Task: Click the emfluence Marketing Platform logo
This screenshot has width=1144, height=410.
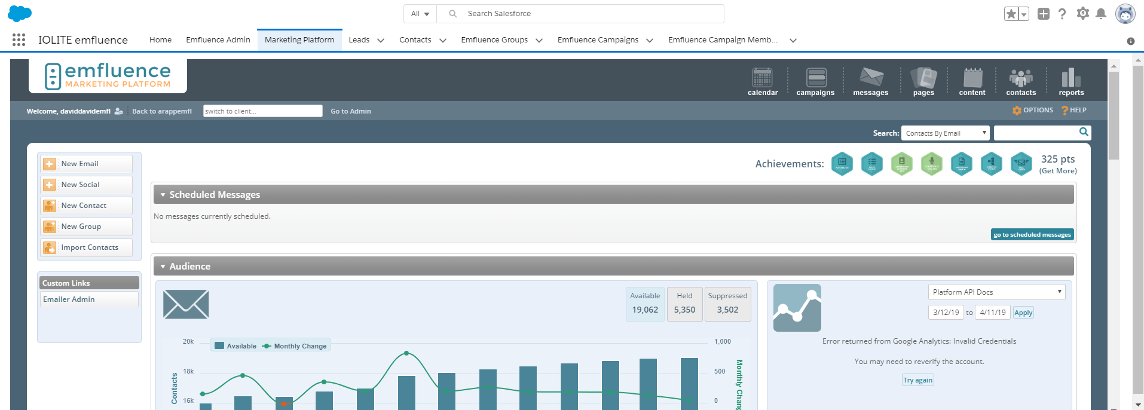Action: [x=108, y=76]
